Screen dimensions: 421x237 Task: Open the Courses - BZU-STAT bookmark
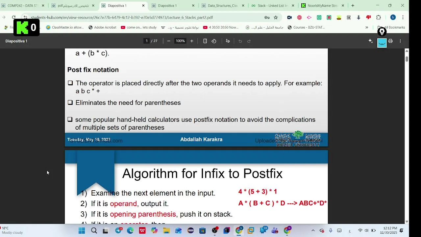306,27
